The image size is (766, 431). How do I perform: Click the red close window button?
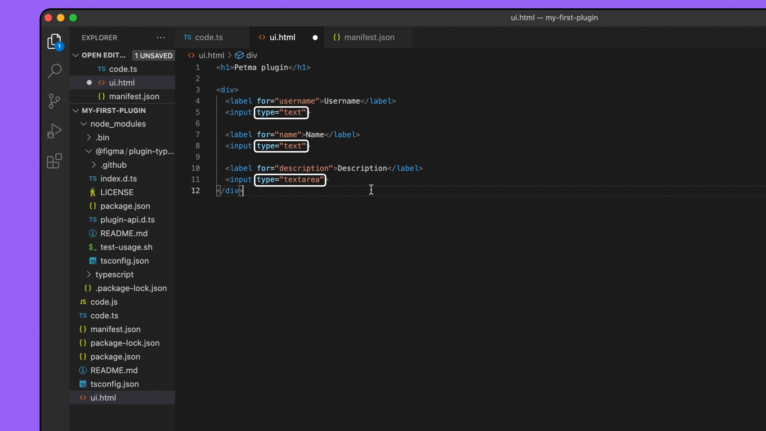48,18
